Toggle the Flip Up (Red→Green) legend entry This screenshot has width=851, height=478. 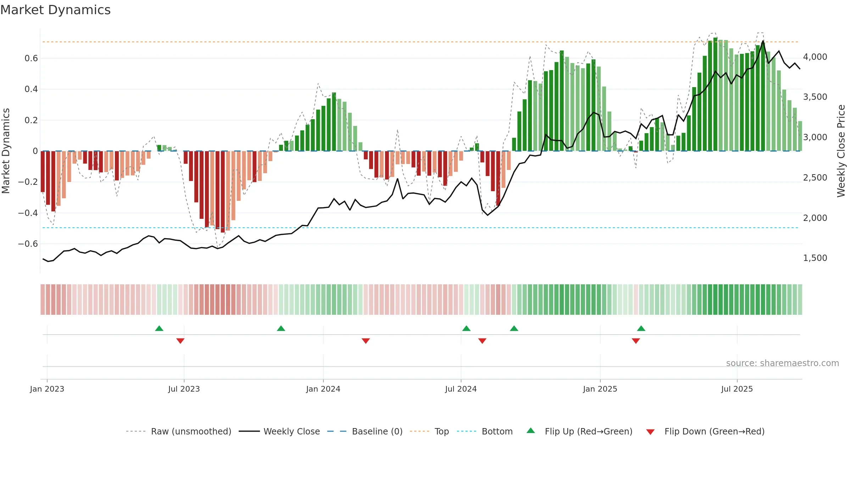pos(579,431)
